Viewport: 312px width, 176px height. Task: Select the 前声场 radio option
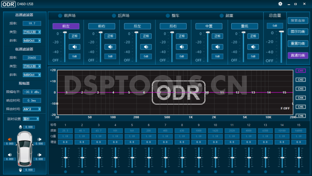tap(60, 16)
